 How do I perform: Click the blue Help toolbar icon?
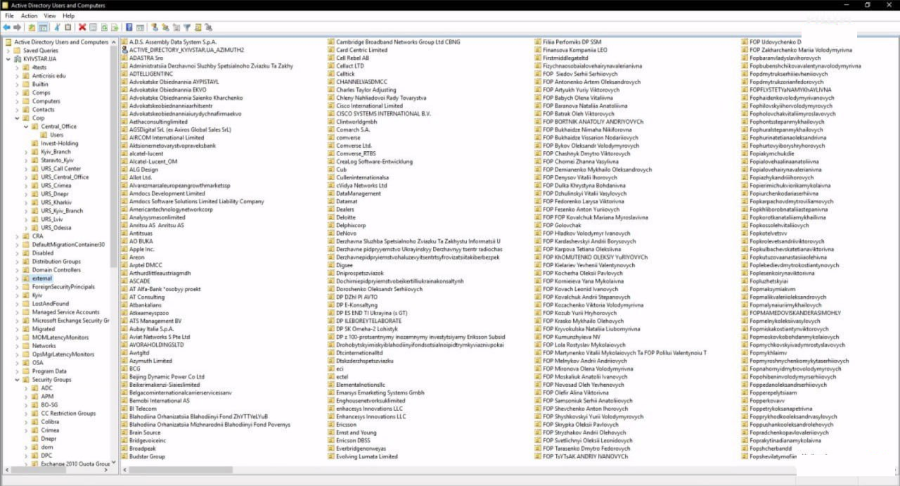click(129, 27)
